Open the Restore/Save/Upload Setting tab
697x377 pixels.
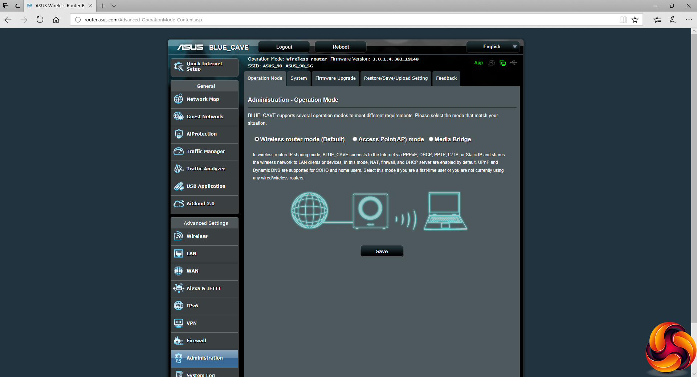click(x=396, y=78)
